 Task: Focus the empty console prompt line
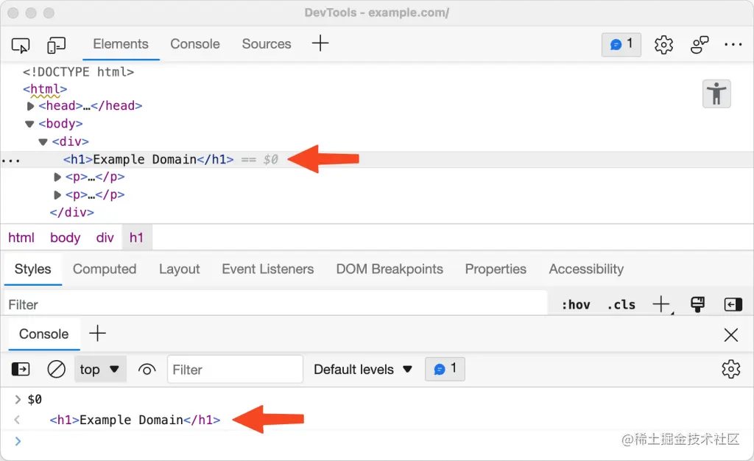click(377, 441)
